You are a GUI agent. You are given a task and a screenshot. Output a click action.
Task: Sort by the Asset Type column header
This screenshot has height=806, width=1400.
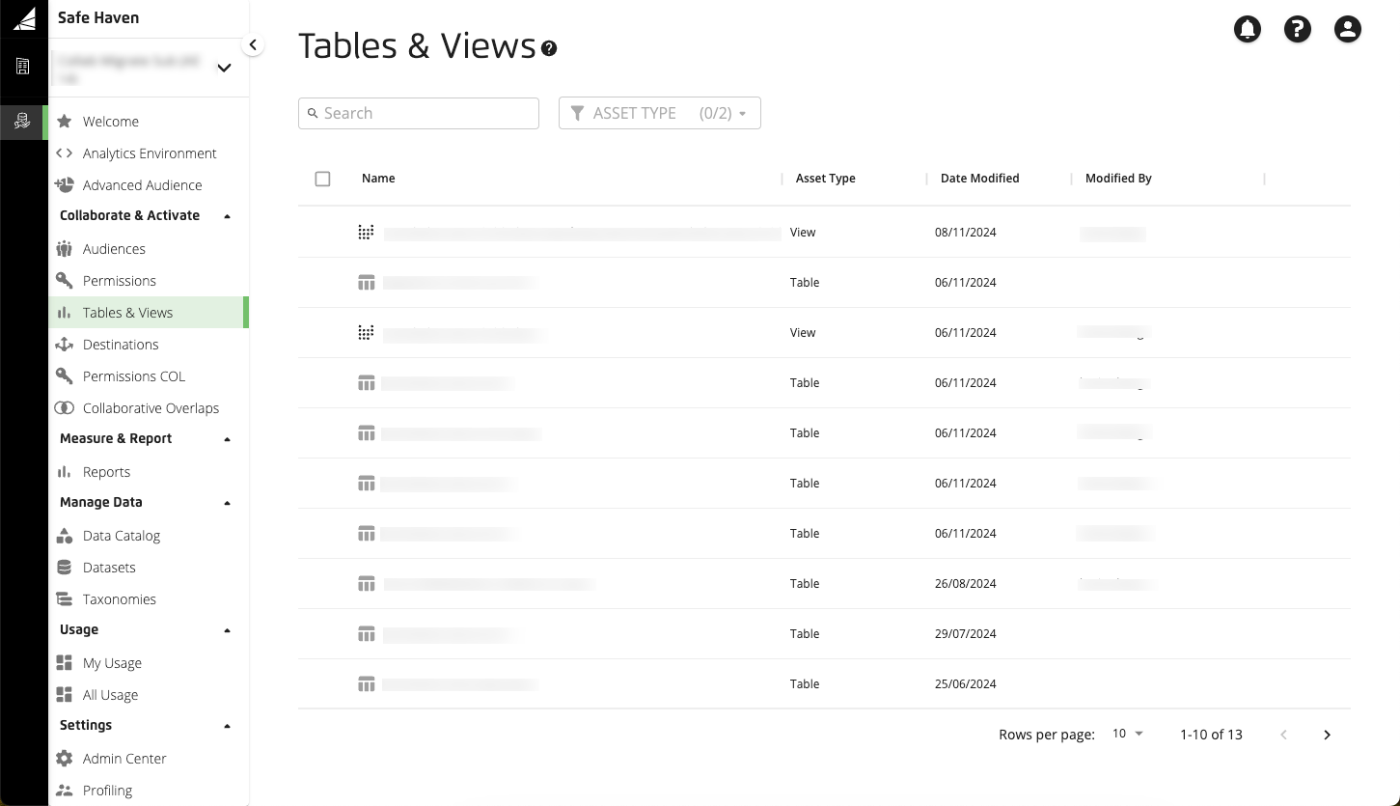(x=826, y=179)
